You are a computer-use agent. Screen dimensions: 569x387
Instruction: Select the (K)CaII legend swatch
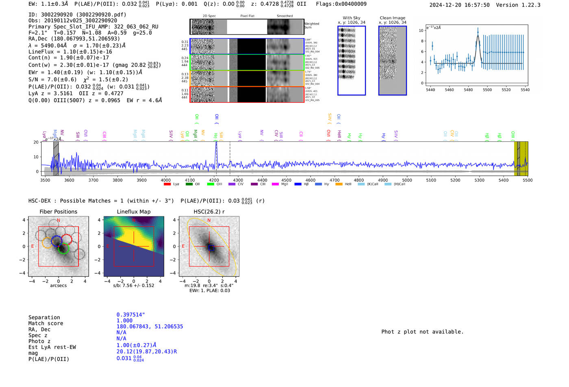pos(361,184)
